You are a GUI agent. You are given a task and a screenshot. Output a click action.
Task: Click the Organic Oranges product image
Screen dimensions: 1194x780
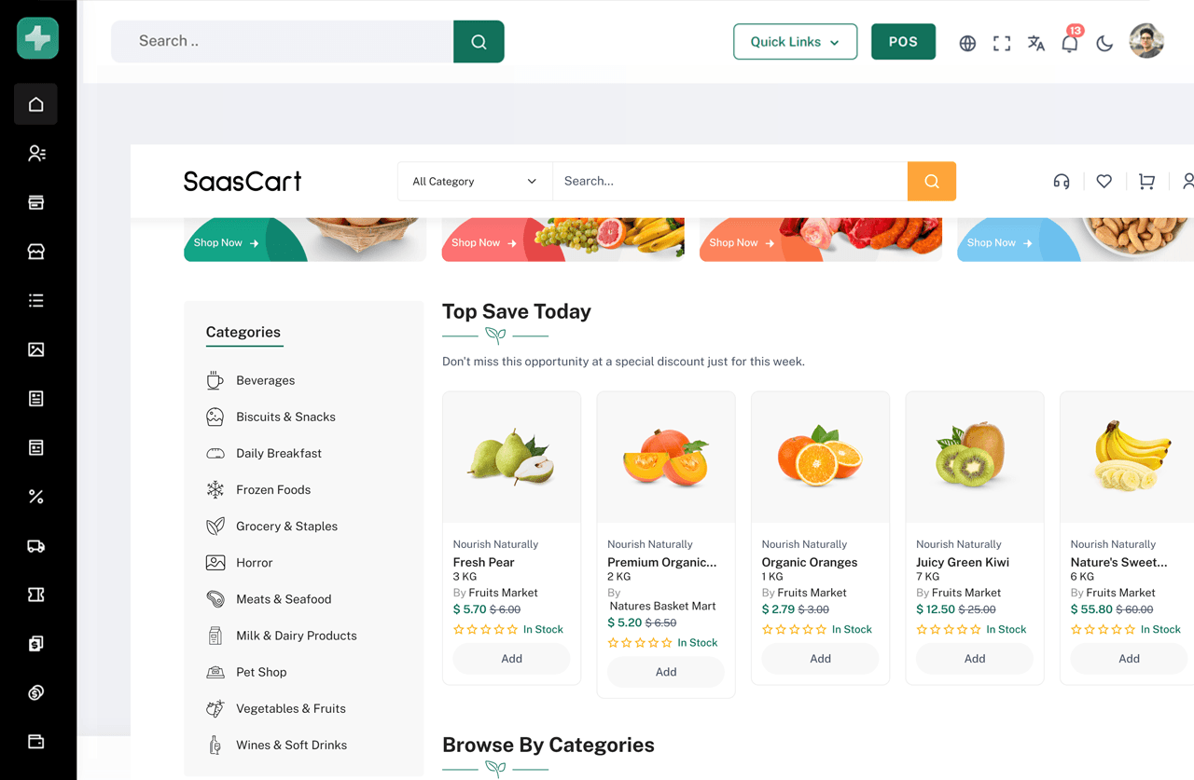(x=820, y=457)
